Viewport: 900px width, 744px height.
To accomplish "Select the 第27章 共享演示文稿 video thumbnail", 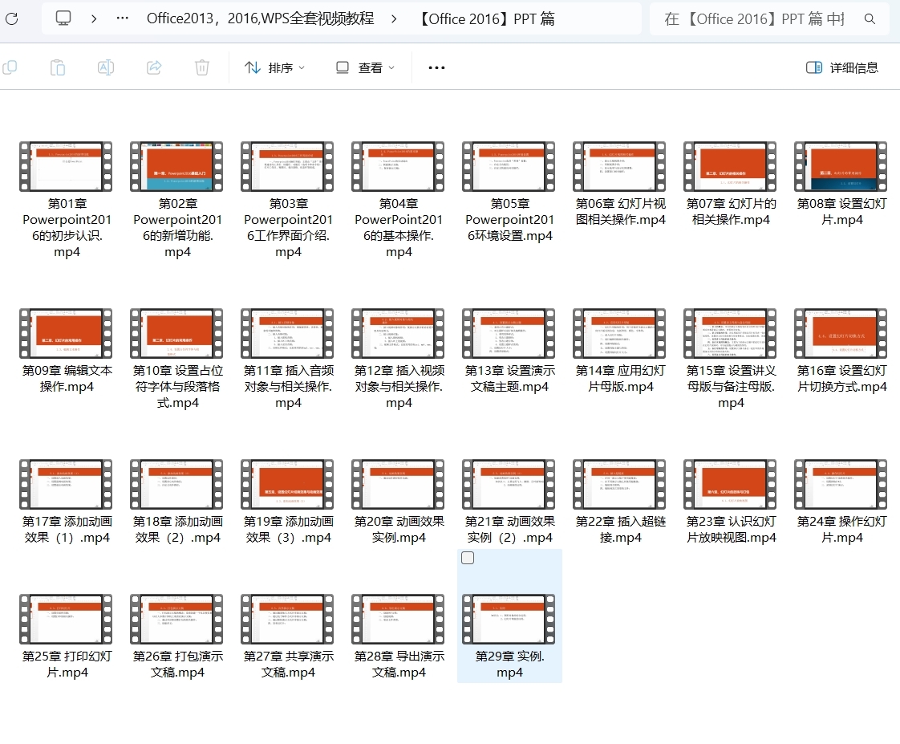I will pos(287,620).
